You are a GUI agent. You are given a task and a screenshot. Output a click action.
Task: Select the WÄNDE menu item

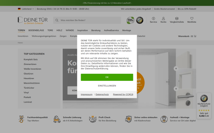click(x=70, y=30)
